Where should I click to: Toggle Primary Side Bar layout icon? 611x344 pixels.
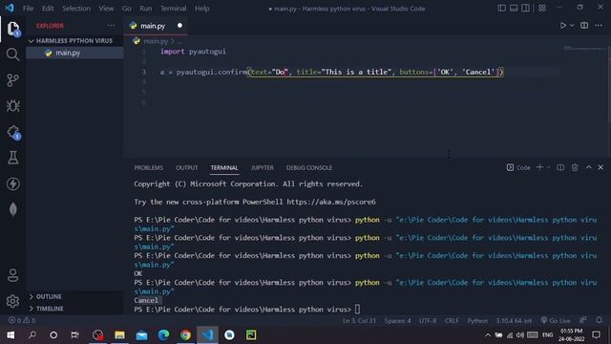pos(501,9)
